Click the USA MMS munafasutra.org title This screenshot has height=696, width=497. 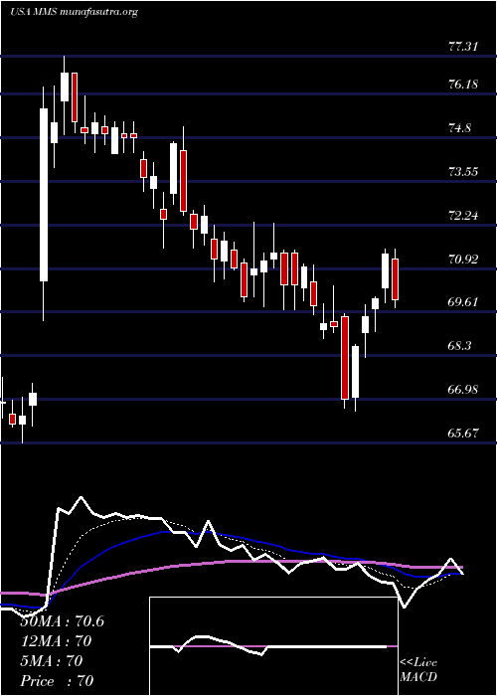[74, 12]
